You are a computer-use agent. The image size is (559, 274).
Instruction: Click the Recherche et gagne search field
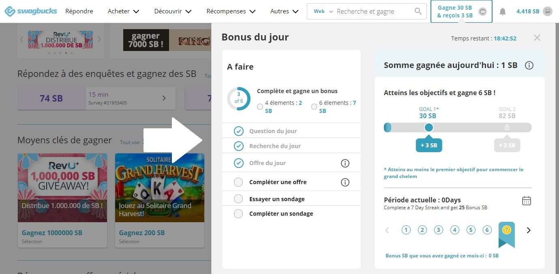373,11
